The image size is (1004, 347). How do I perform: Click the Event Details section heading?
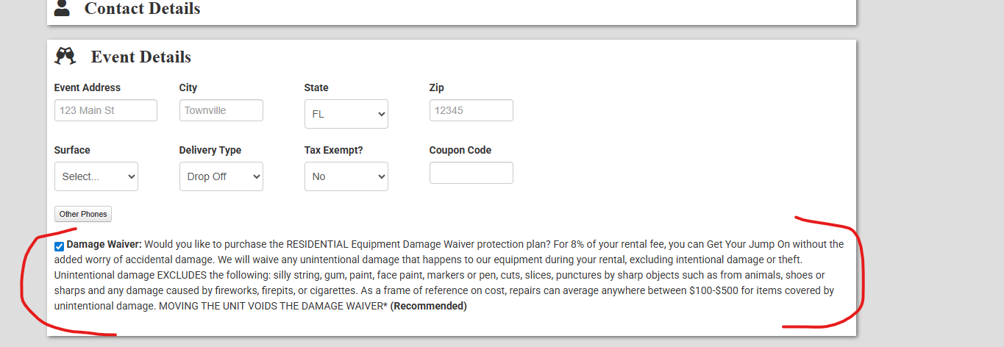tap(140, 57)
